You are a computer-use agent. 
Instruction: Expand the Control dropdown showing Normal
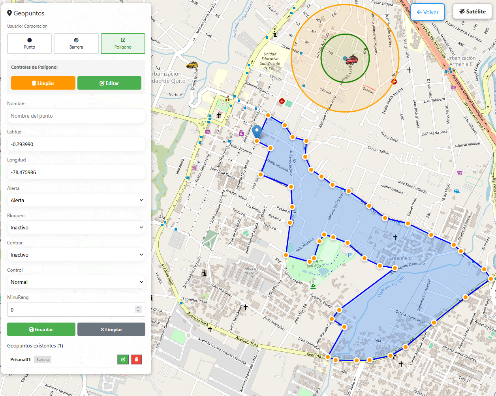click(76, 282)
